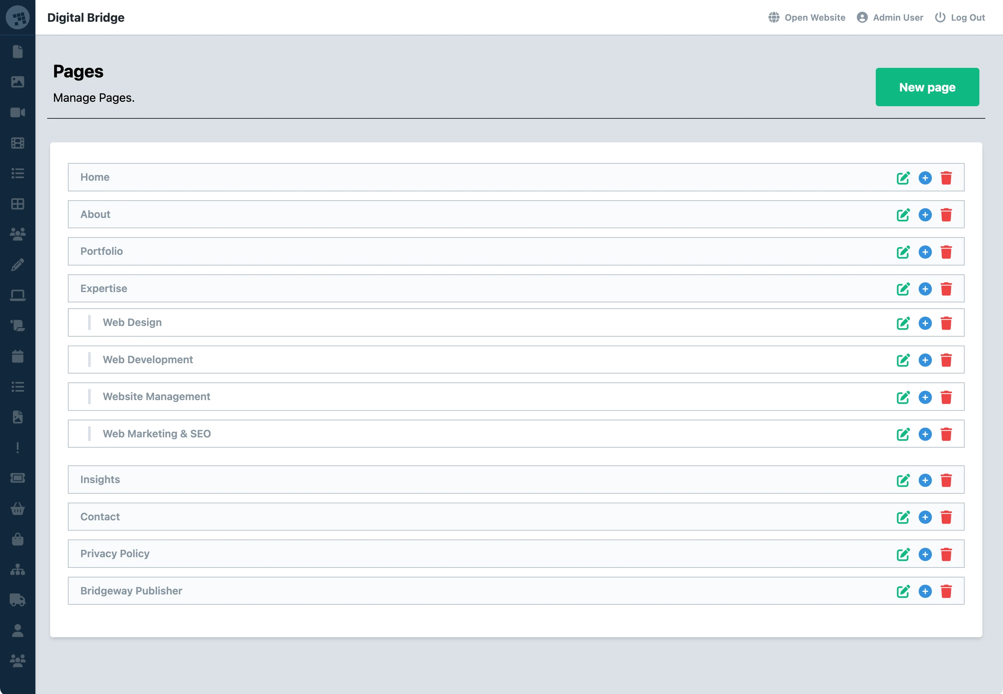Log Out of the admin panel
This screenshot has width=1003, height=694.
coord(960,17)
